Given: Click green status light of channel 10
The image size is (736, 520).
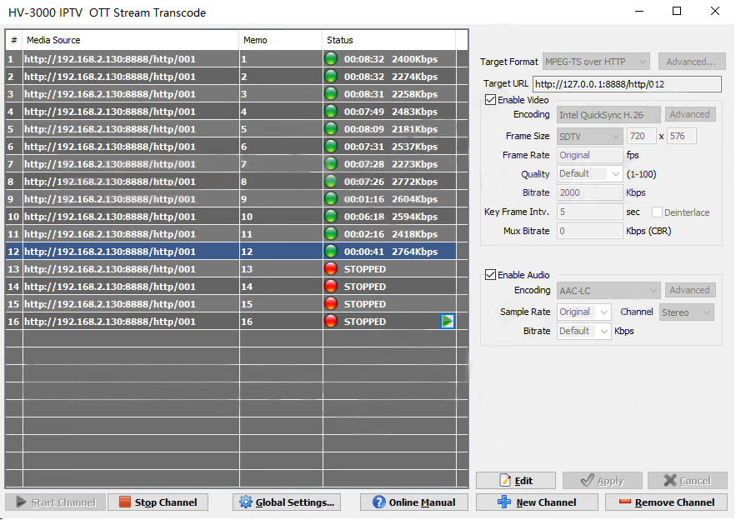Looking at the screenshot, I should 331,216.
